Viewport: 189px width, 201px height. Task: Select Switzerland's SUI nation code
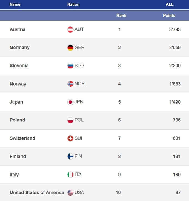click(78, 138)
